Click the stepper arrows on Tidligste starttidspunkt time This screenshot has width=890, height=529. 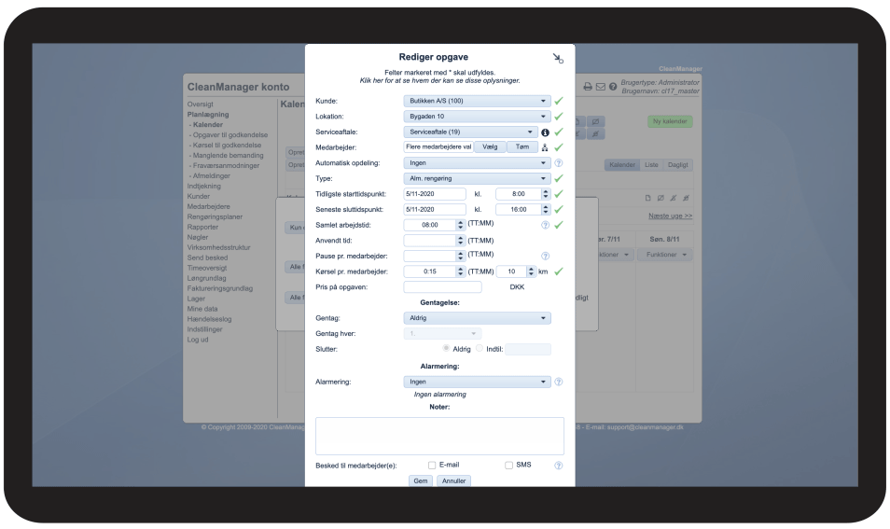tap(546, 194)
